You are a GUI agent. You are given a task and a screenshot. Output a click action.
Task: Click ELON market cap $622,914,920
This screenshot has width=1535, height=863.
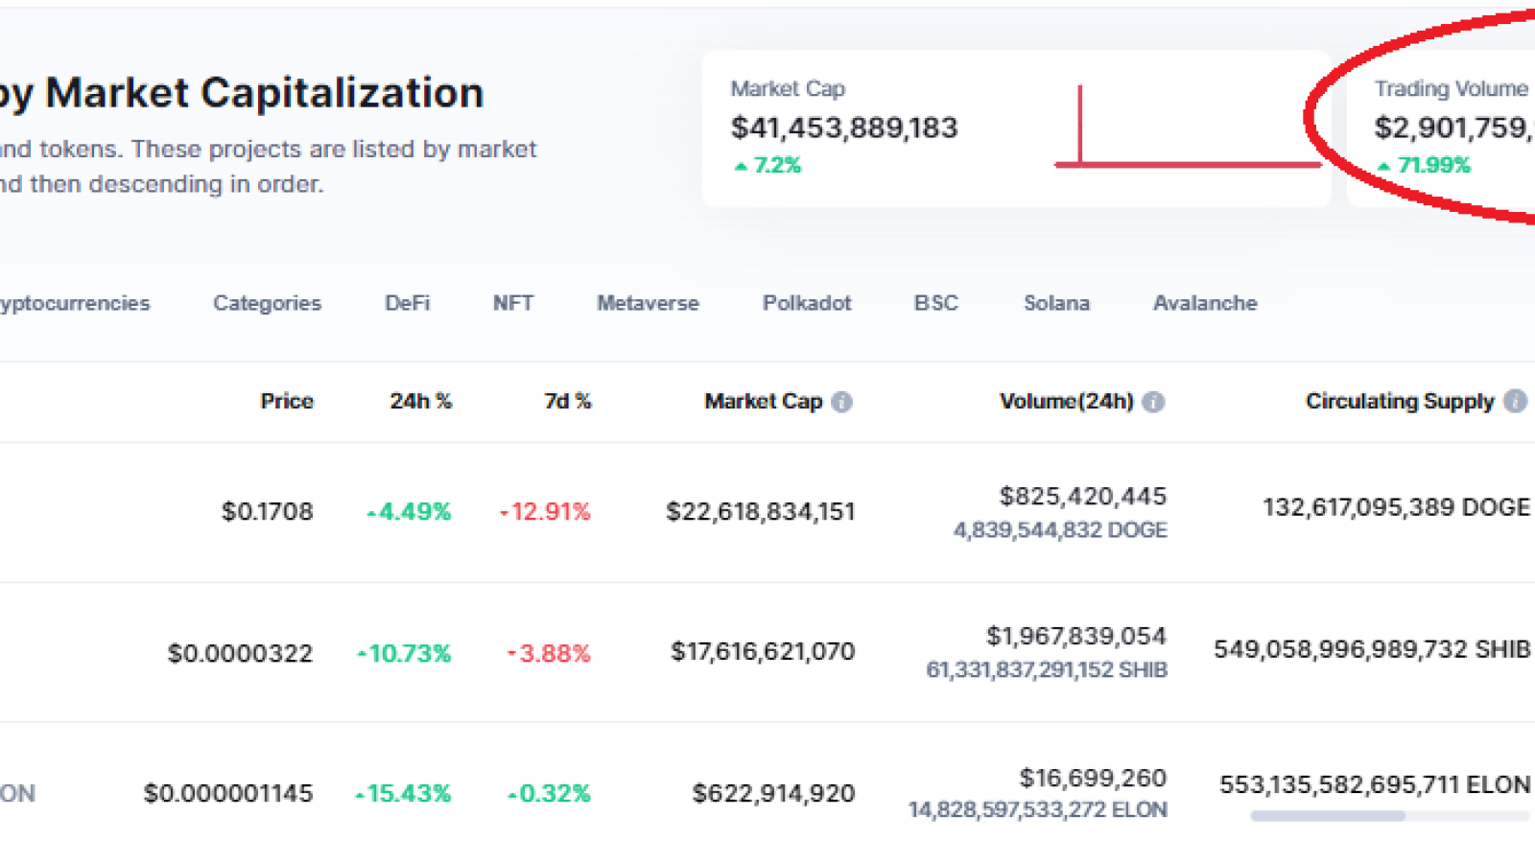click(x=773, y=793)
